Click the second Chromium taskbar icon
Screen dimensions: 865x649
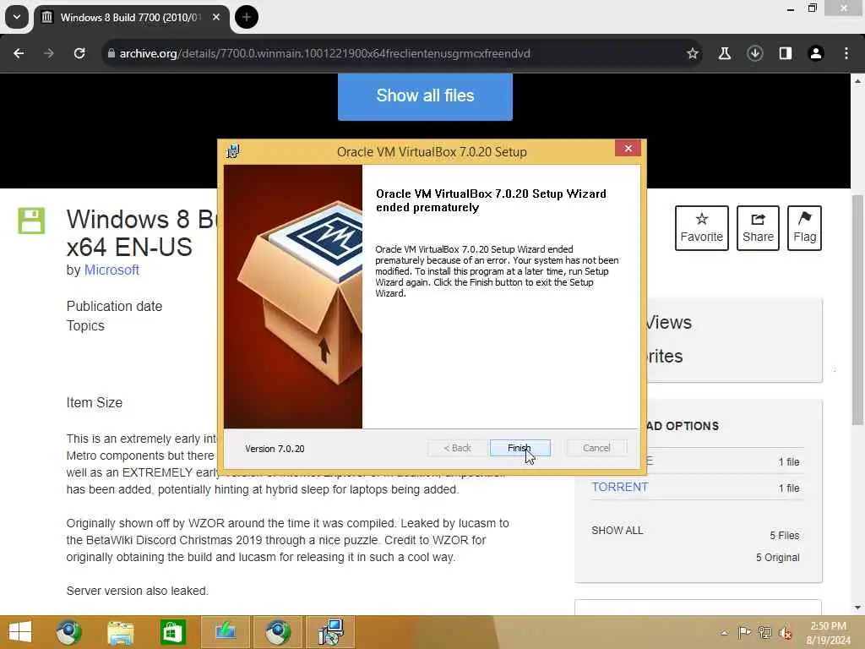click(x=277, y=632)
